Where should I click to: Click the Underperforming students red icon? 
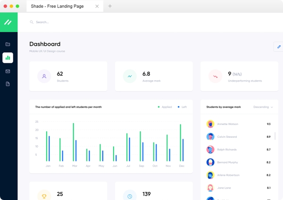point(215,76)
